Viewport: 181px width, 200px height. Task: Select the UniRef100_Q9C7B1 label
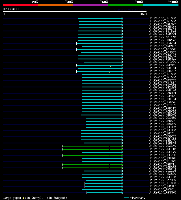[162, 134]
